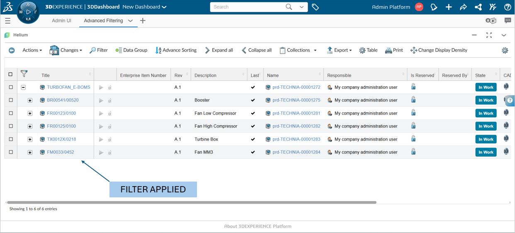515x233 pixels.
Task: Toggle the select-all header checkbox
Action: pos(11,75)
